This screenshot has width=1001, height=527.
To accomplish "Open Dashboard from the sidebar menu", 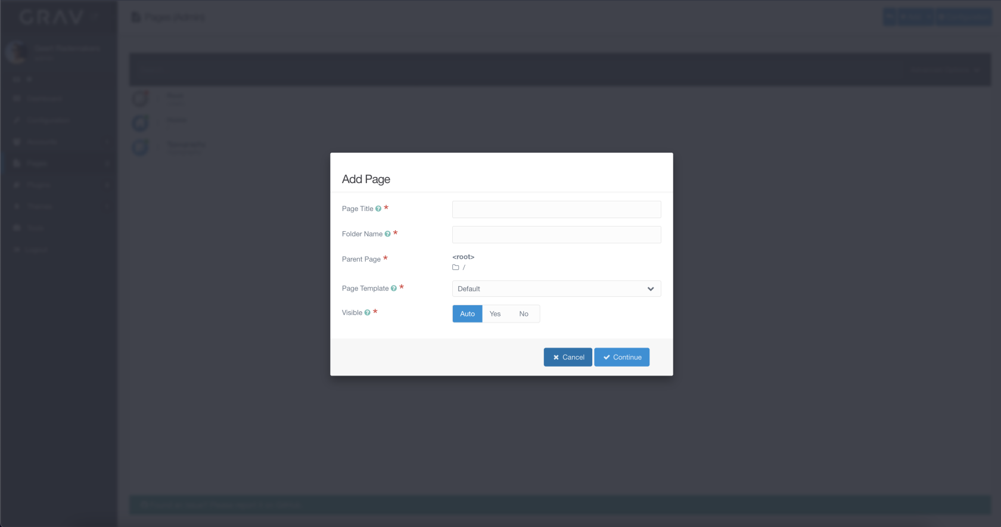I will coord(43,98).
